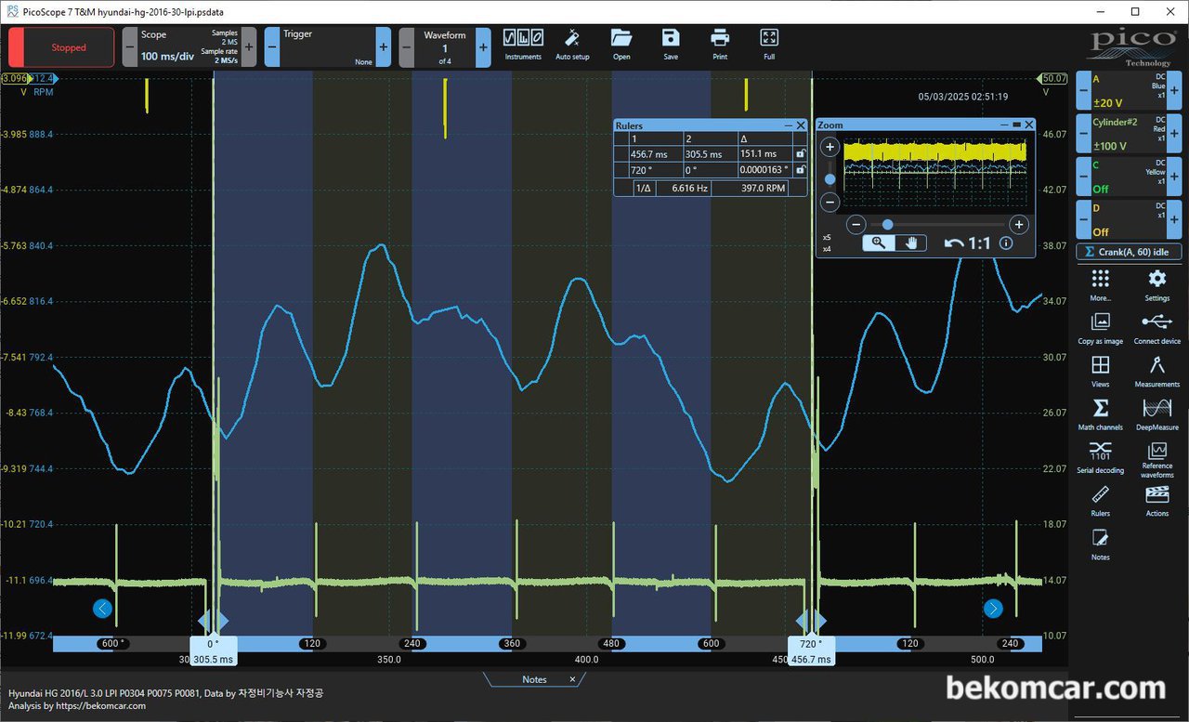
Task: Select the hand pan tool
Action: tap(912, 243)
